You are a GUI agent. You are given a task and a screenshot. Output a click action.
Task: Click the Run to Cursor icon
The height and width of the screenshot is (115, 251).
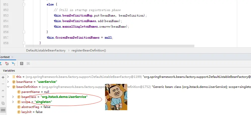13,64
